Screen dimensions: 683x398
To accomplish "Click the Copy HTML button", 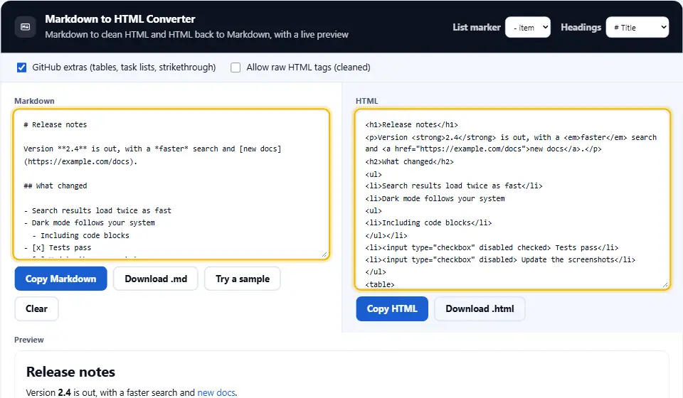I will click(x=392, y=309).
